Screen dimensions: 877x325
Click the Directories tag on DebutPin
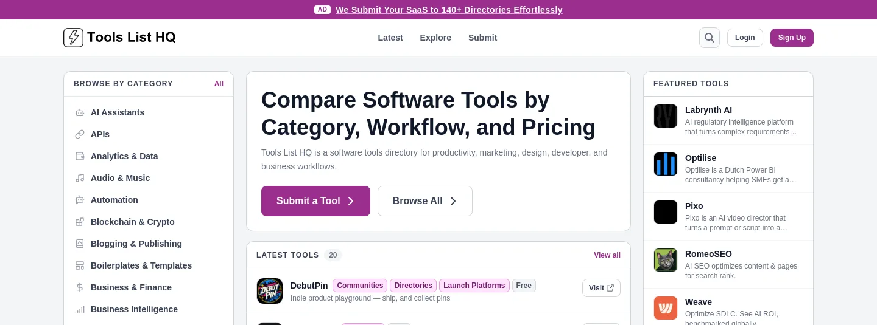pyautogui.click(x=414, y=286)
